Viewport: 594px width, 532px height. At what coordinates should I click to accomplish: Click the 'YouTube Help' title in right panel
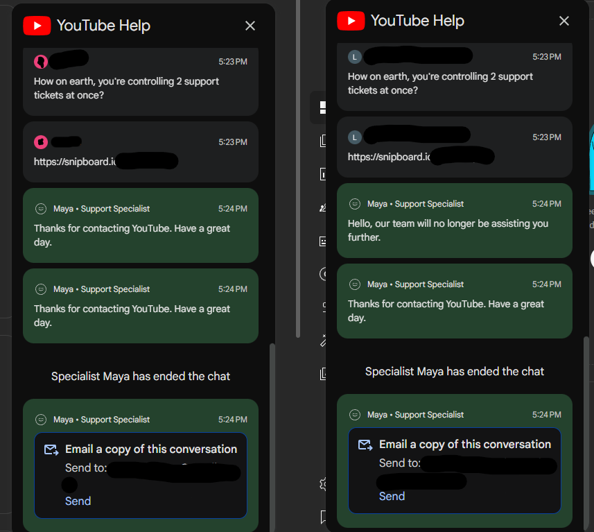tap(417, 21)
